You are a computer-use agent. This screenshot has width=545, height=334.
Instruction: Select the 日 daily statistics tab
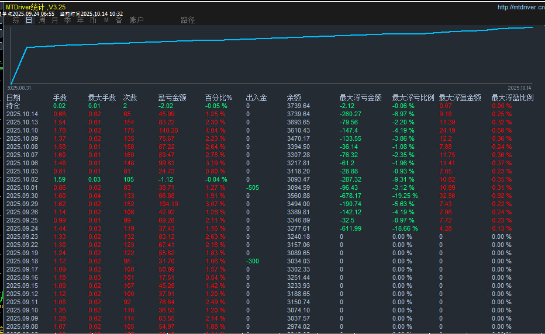(29, 20)
